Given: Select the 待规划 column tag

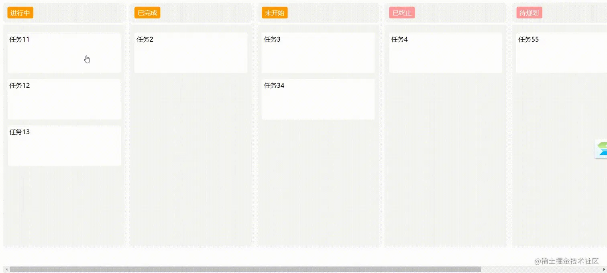Looking at the screenshot, I should tap(529, 13).
